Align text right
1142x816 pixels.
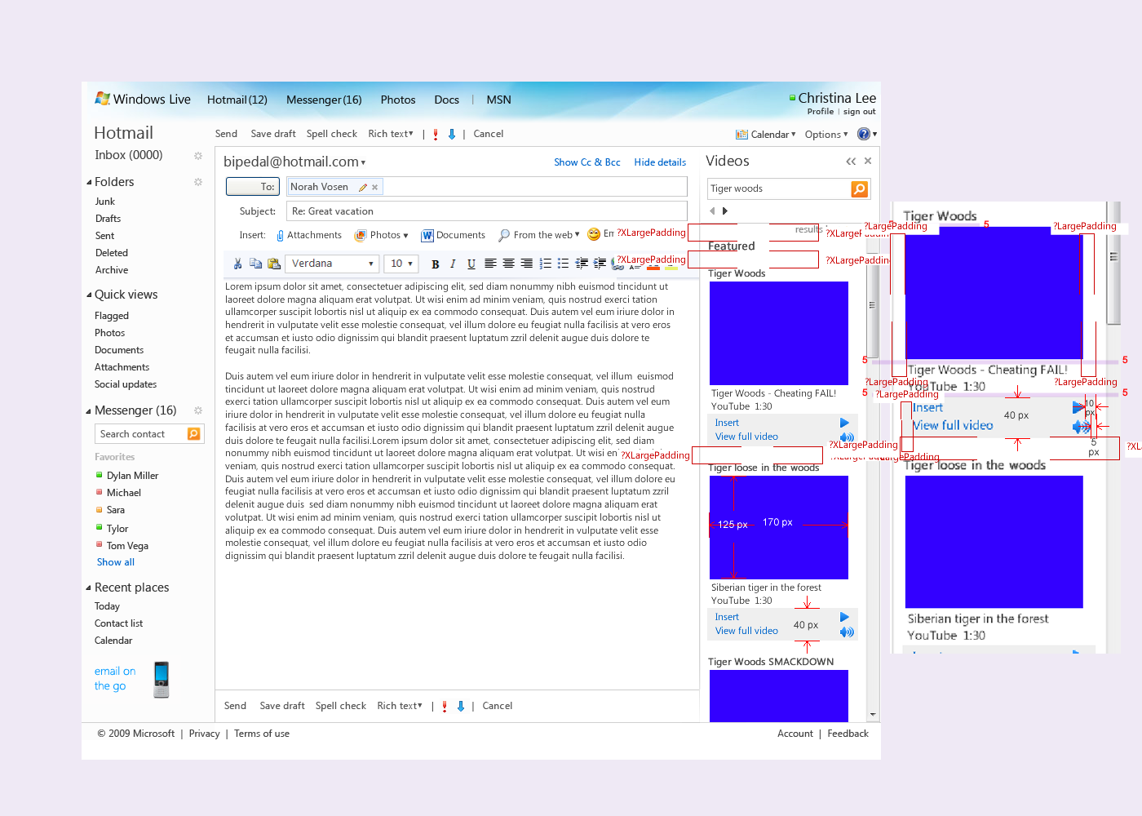(526, 264)
